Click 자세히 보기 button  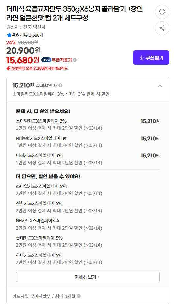click(88, 277)
